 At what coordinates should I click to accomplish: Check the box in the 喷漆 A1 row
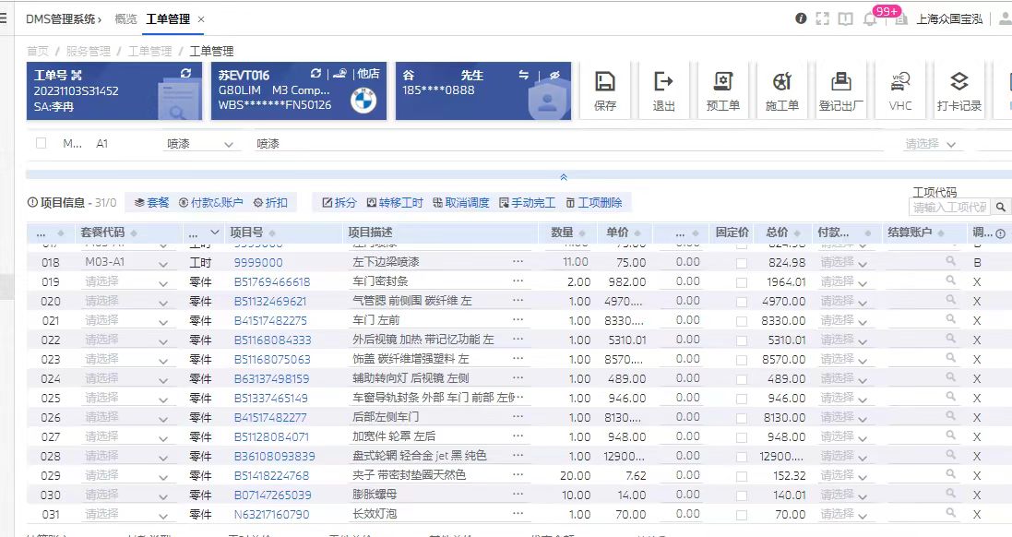(x=42, y=143)
